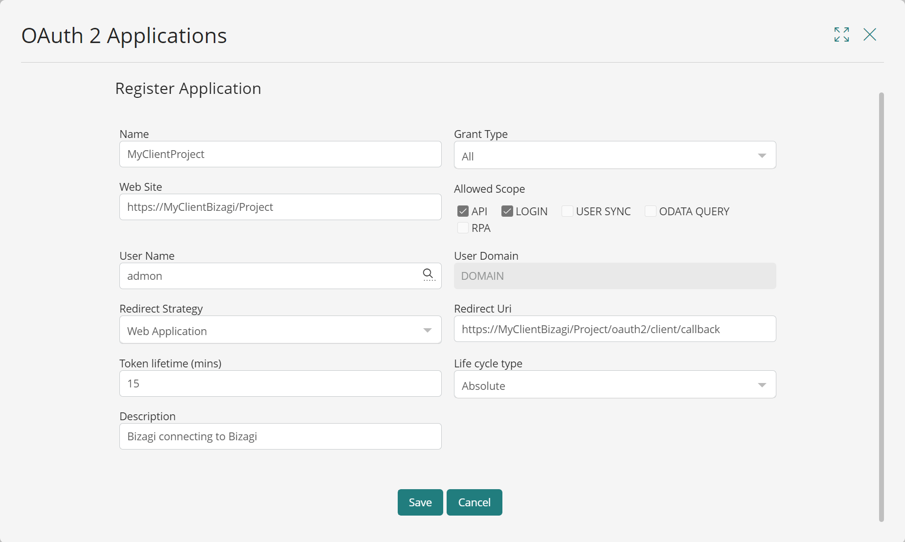The image size is (905, 542).
Task: Click the OAuth 2 Applications title
Action: pos(124,36)
